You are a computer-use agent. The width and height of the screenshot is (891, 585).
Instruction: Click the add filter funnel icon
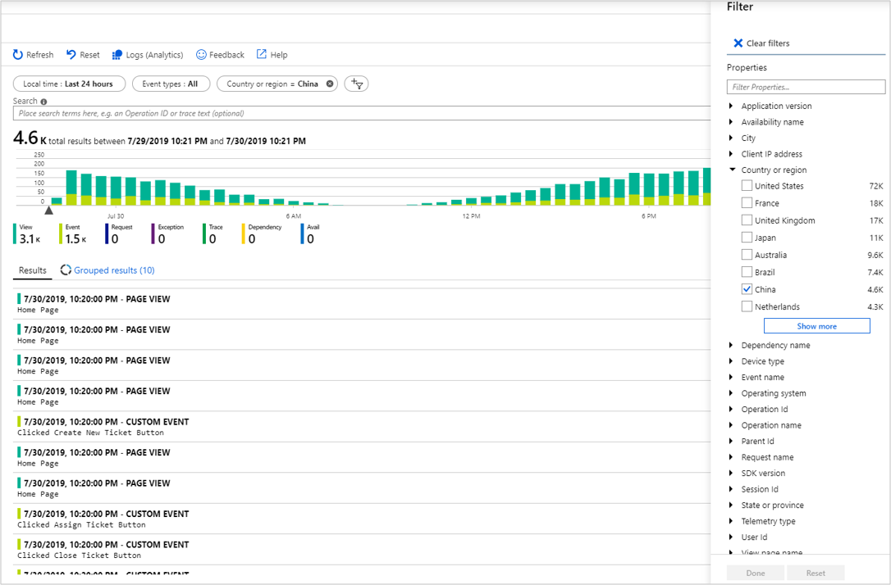(x=357, y=84)
